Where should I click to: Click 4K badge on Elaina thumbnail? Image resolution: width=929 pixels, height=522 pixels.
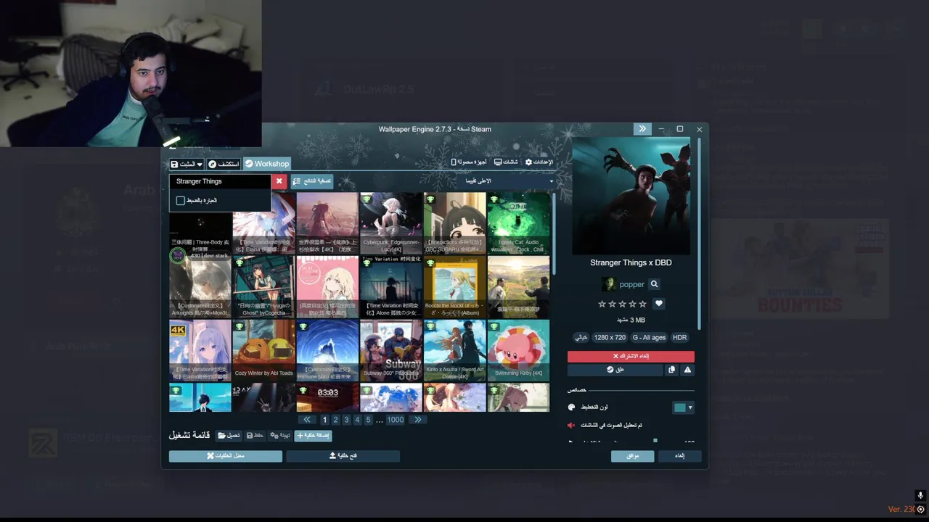click(178, 329)
